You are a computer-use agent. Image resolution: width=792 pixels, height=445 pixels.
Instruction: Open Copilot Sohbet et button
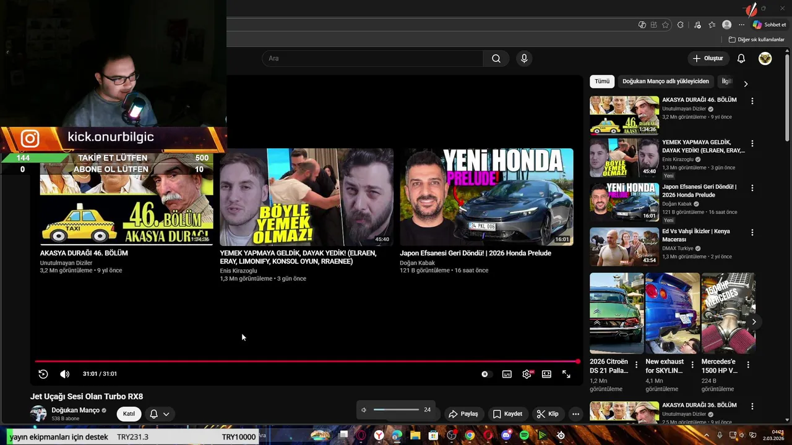pyautogui.click(x=769, y=25)
